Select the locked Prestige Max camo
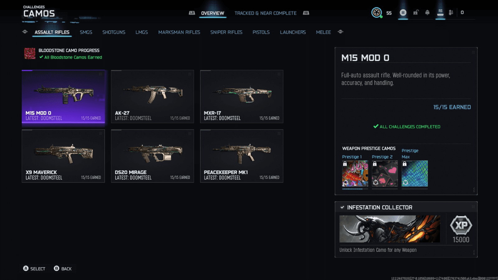 [415, 174]
